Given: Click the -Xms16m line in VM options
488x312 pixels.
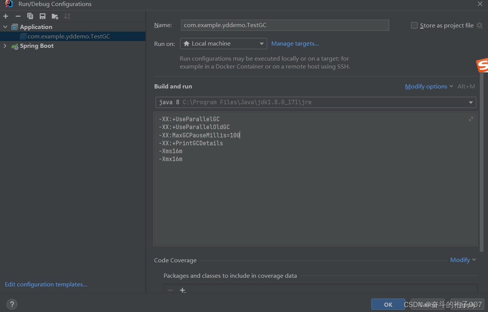Looking at the screenshot, I should (170, 151).
